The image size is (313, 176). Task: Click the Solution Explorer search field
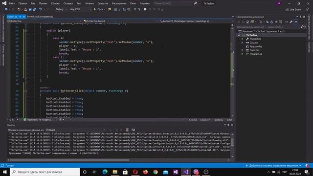[x=268, y=27]
